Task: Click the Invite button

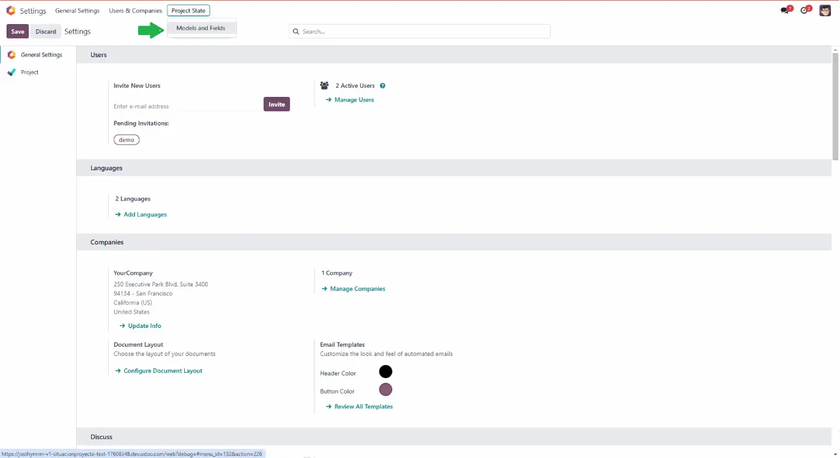Action: point(277,104)
